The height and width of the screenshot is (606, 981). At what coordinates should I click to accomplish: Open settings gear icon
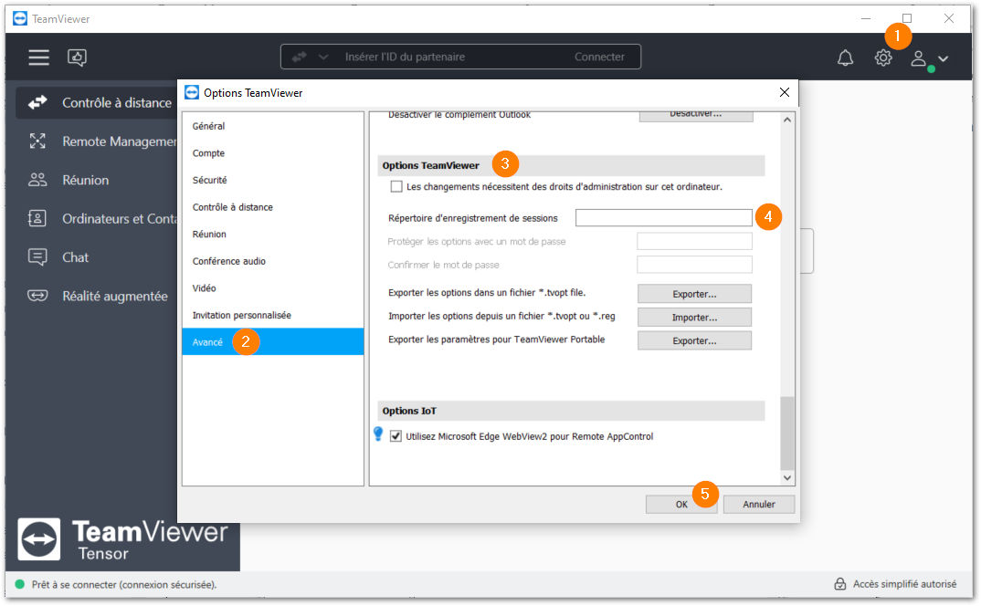882,58
